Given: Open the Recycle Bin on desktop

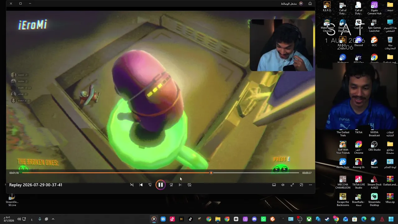Looking at the screenshot, I should click(390, 43).
